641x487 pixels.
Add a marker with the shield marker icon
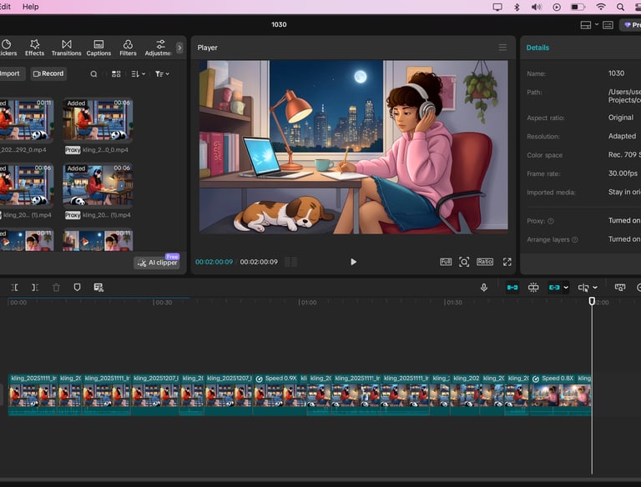pos(77,288)
